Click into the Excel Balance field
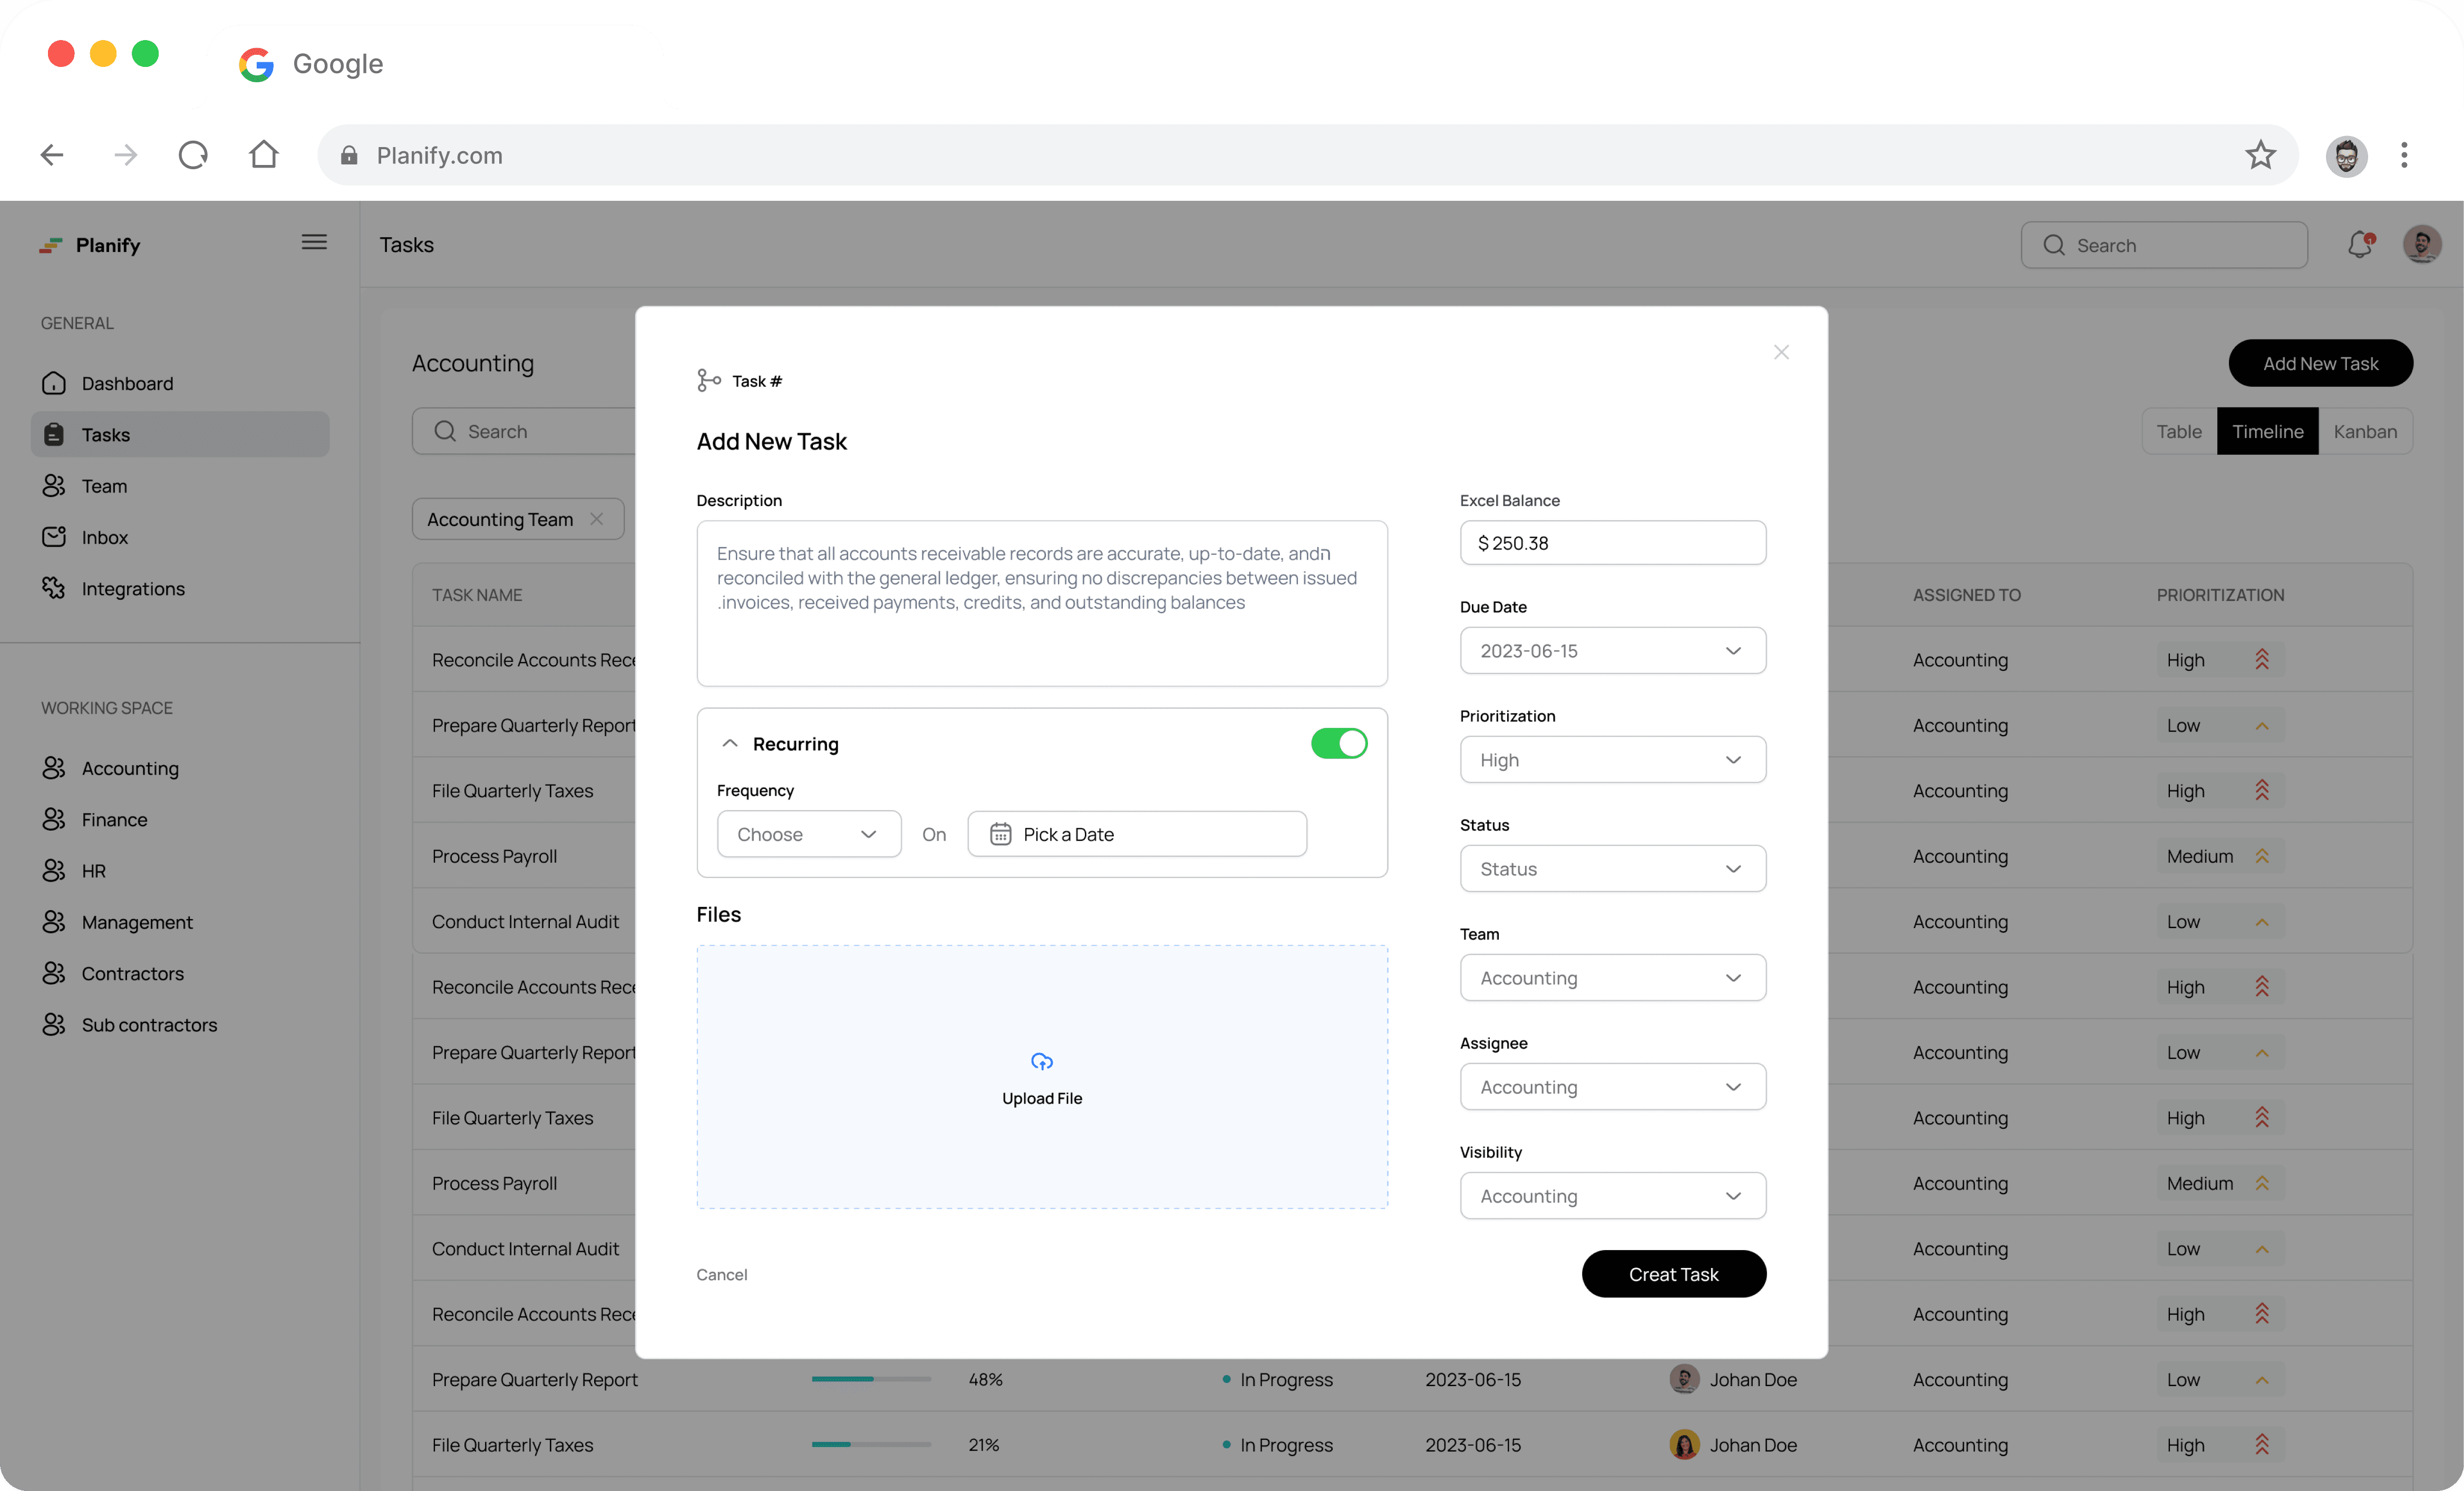The width and height of the screenshot is (2464, 1491). click(x=1612, y=543)
